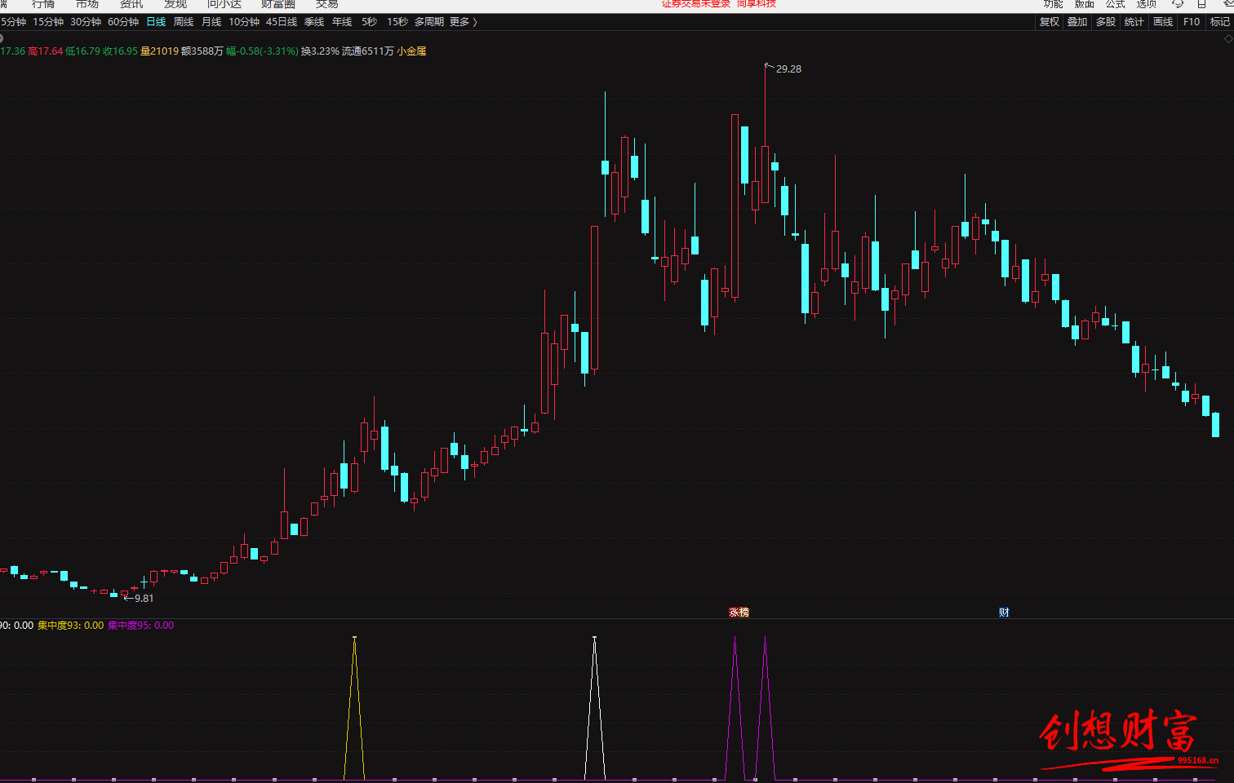1234x783 pixels.
Task: Open the 版面 menu
Action: pyautogui.click(x=1085, y=4)
